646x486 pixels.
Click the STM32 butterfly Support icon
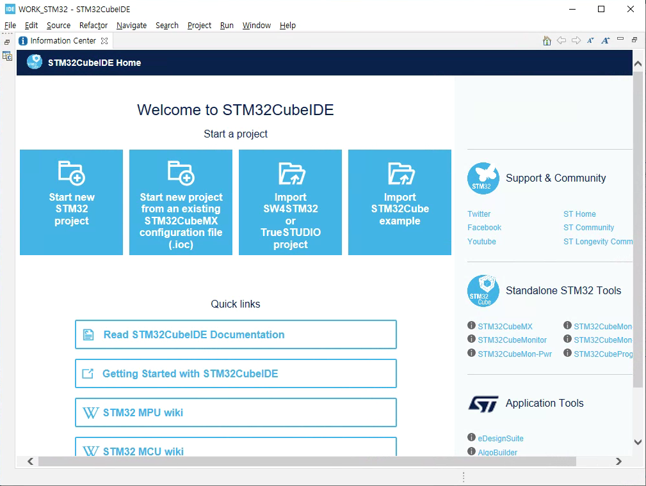[483, 178]
